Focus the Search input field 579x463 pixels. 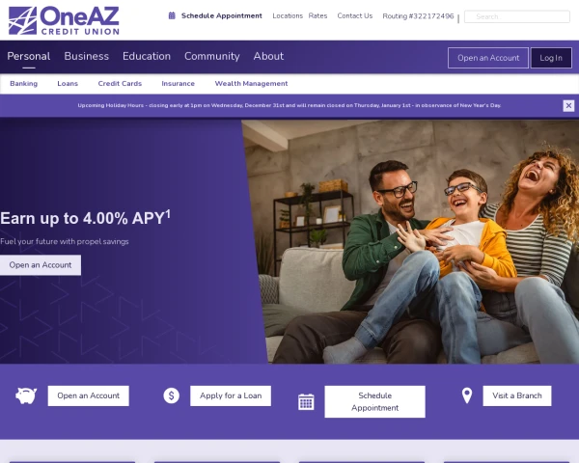[x=517, y=16]
